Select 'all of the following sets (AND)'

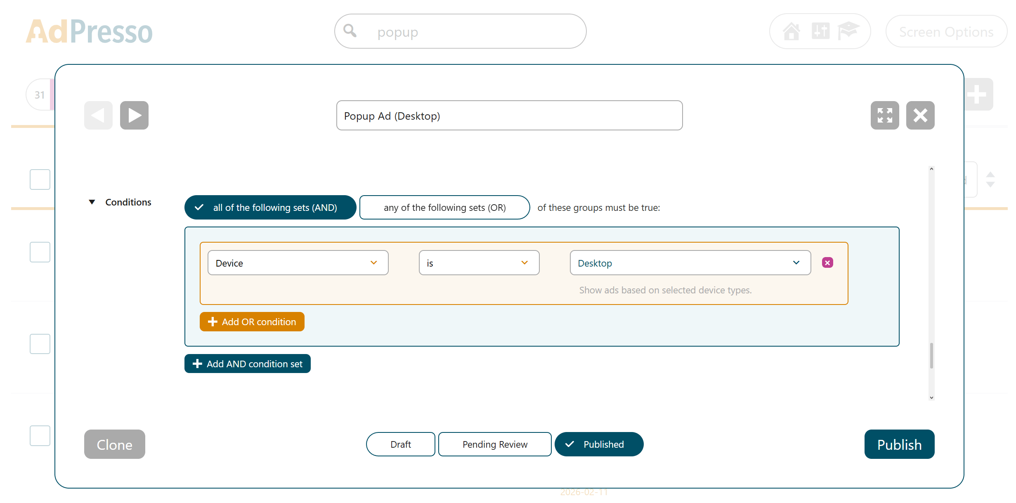[270, 208]
